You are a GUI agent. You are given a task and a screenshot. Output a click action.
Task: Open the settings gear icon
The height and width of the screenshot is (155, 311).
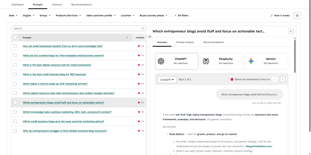pyautogui.click(x=297, y=15)
